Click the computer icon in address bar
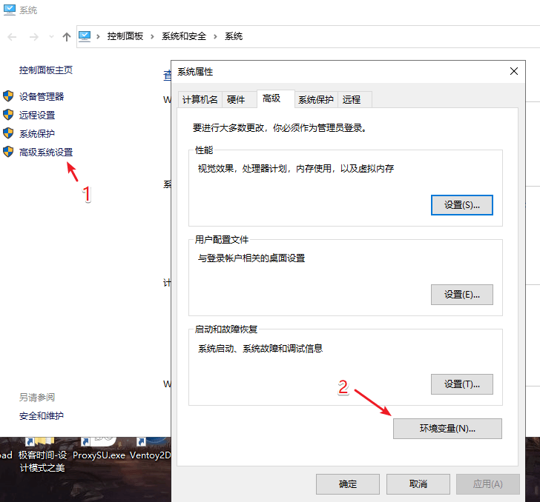The image size is (540, 502). pos(85,36)
